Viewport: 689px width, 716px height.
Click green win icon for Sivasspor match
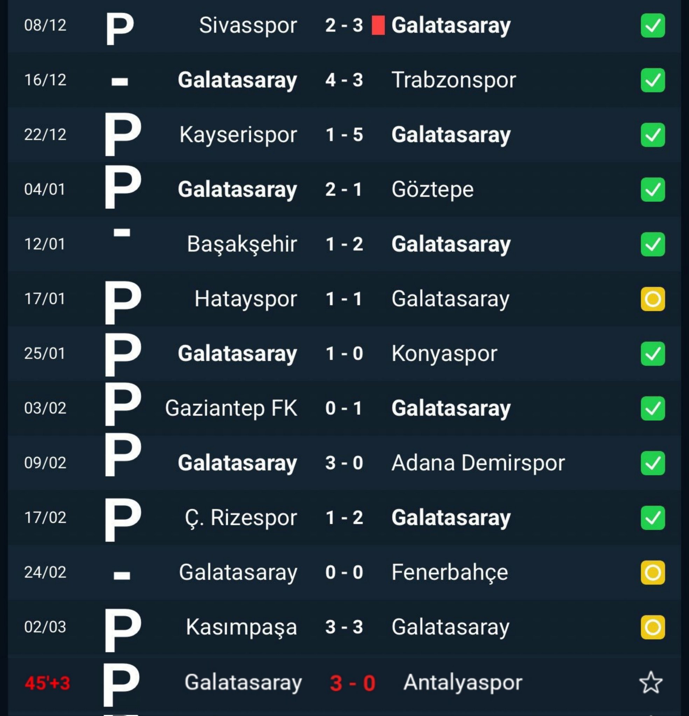(652, 25)
